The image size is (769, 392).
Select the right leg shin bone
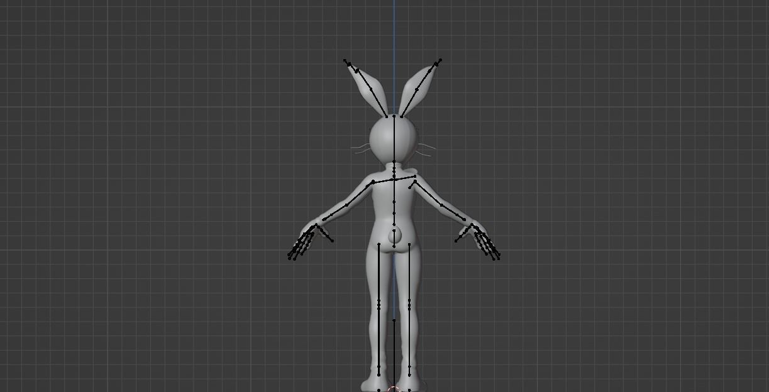coord(409,338)
